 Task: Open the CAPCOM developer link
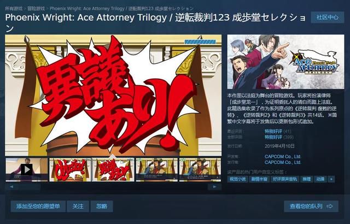[283, 156]
